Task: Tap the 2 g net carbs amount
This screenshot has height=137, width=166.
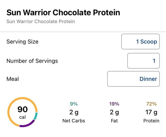Action: (x=74, y=113)
